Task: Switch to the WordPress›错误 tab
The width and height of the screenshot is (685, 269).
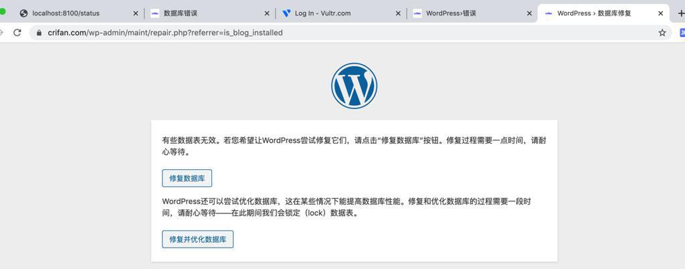Action: (x=472, y=13)
